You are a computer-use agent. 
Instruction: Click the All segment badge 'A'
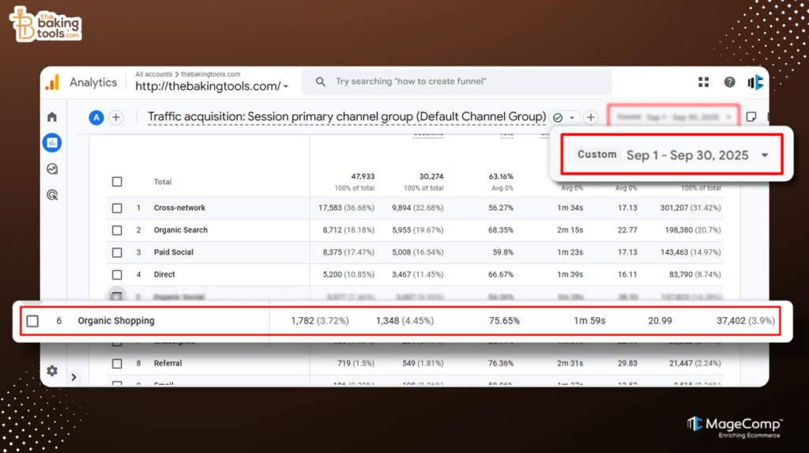[x=96, y=118]
